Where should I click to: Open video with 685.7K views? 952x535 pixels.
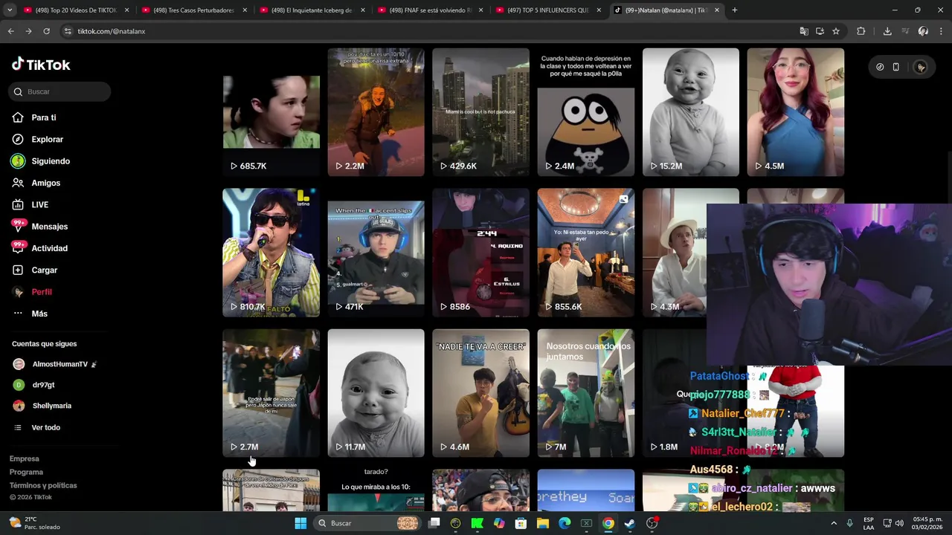pos(271,112)
